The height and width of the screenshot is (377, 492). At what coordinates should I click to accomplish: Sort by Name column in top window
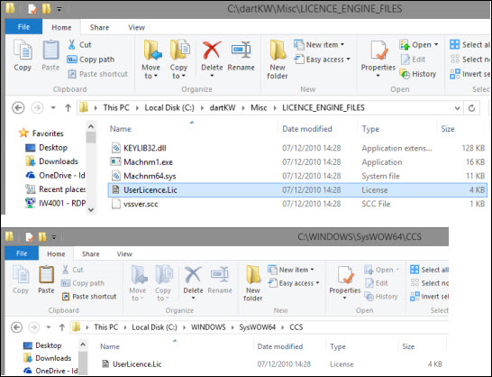coord(121,129)
